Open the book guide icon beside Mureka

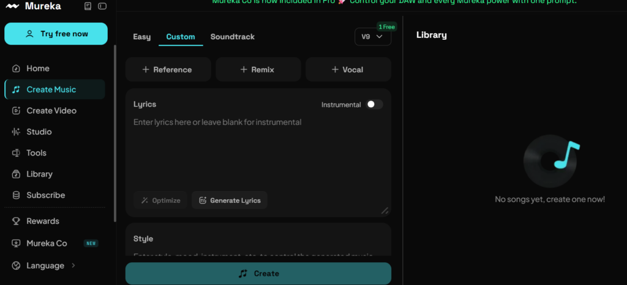88,6
